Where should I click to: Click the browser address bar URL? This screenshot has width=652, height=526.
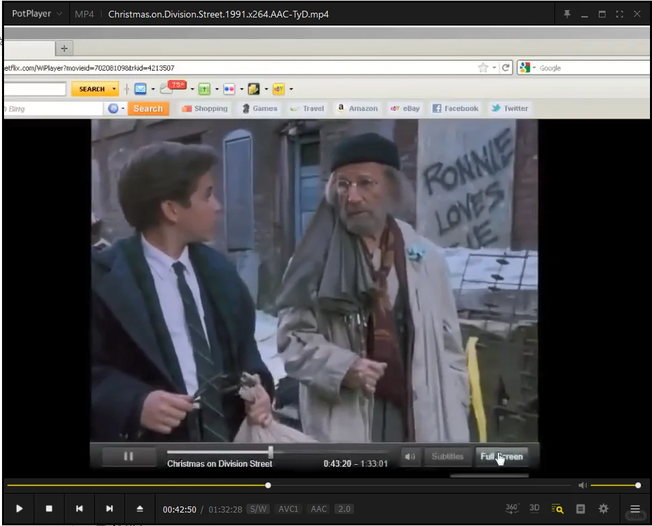pos(89,68)
